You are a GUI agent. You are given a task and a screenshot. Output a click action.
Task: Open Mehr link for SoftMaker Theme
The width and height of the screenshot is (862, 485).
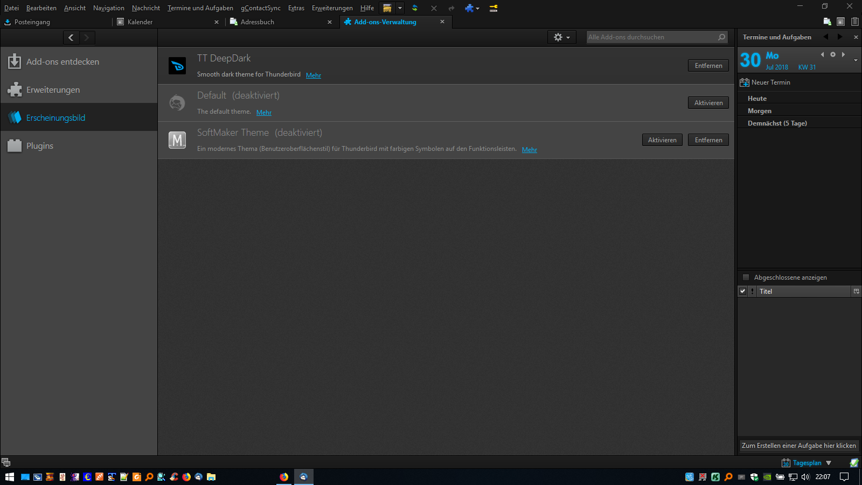pyautogui.click(x=530, y=149)
